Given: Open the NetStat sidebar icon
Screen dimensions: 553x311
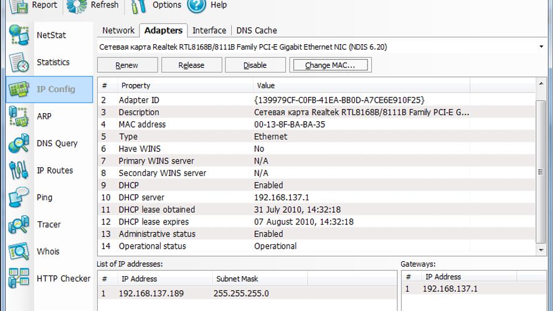Looking at the screenshot, I should [x=19, y=35].
